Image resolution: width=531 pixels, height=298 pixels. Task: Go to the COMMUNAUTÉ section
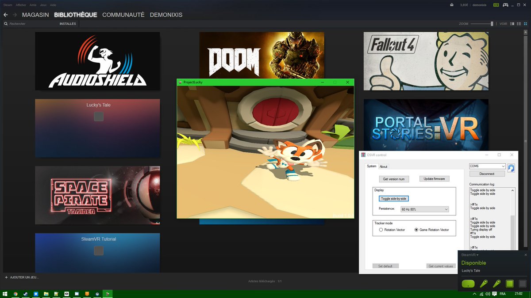[123, 15]
